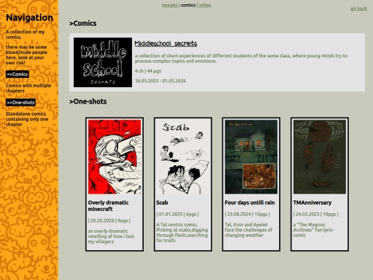
Task: Jump to >>One-shots in the navigation
Action: point(21,102)
